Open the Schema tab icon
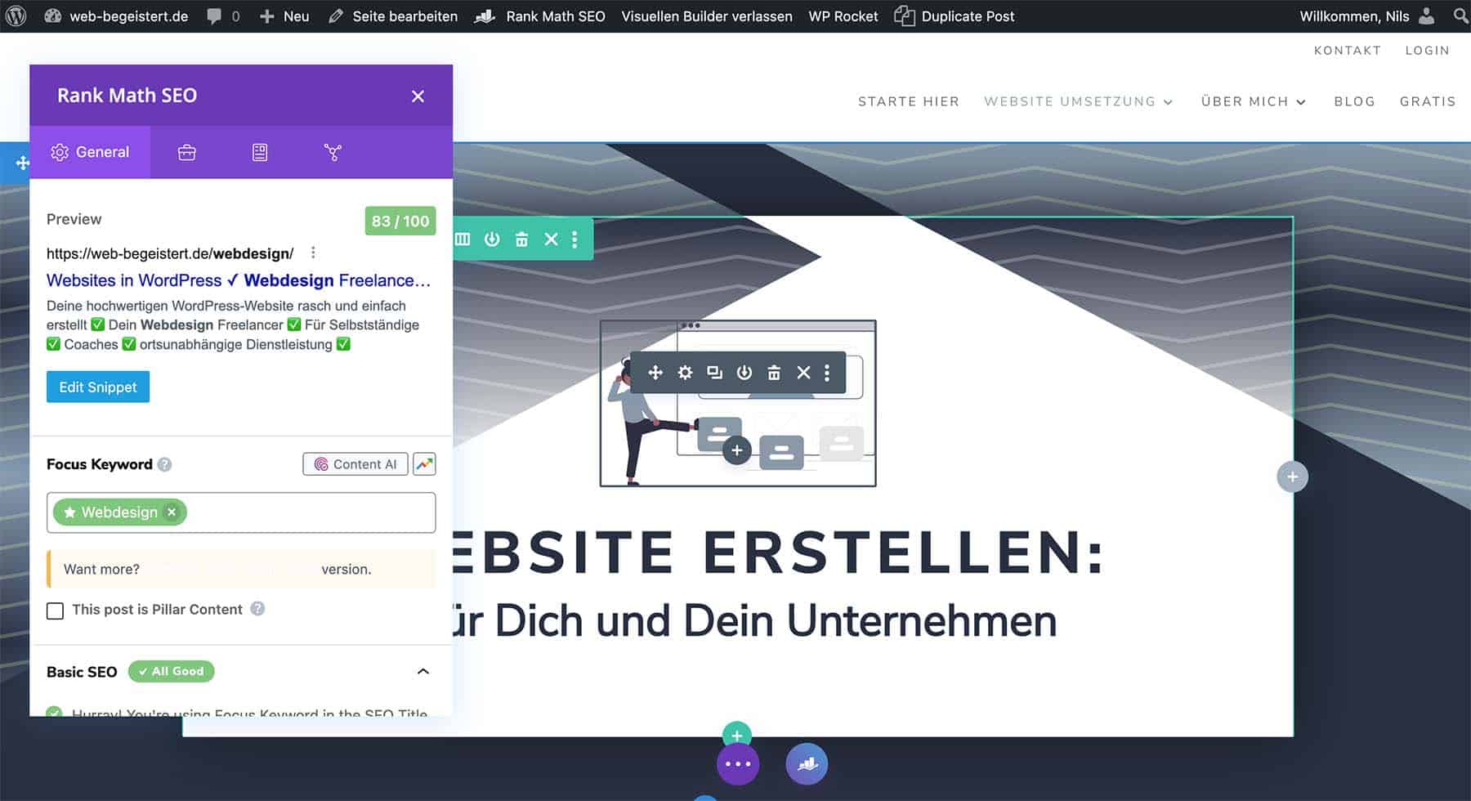1471x801 pixels. pyautogui.click(x=260, y=152)
